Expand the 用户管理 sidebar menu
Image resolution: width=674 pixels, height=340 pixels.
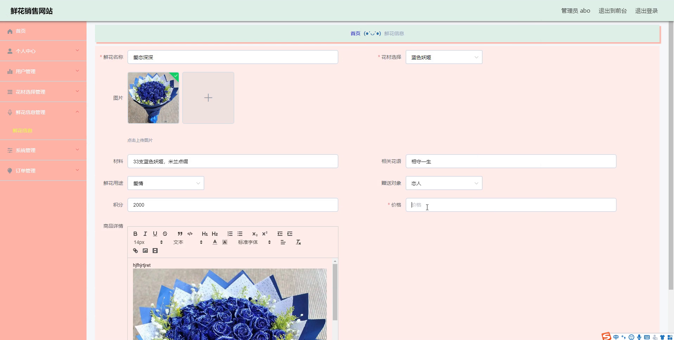43,71
